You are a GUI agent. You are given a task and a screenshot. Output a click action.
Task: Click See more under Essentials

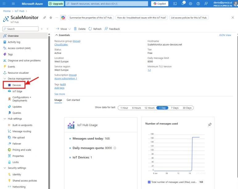point(59,94)
